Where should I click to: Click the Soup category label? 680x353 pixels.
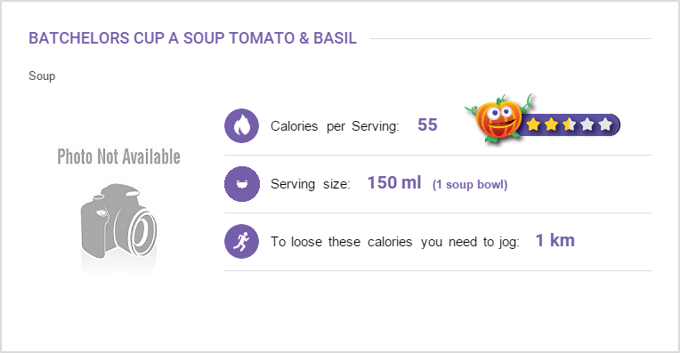coord(42,76)
